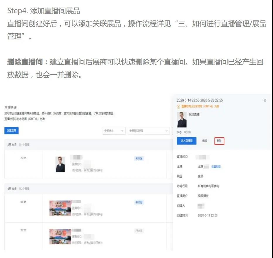Click the 创建人 label in detail panel
The image size is (273, 258).
click(181, 206)
